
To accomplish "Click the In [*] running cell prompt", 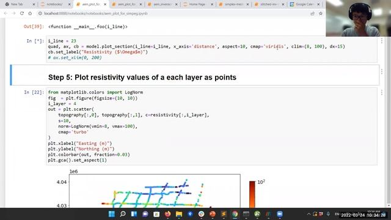I will click(35, 41).
